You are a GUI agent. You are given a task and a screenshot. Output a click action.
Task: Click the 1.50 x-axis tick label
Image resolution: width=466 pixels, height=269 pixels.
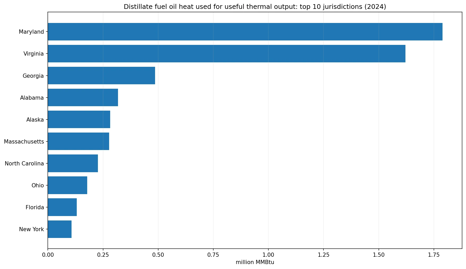tap(379, 255)
